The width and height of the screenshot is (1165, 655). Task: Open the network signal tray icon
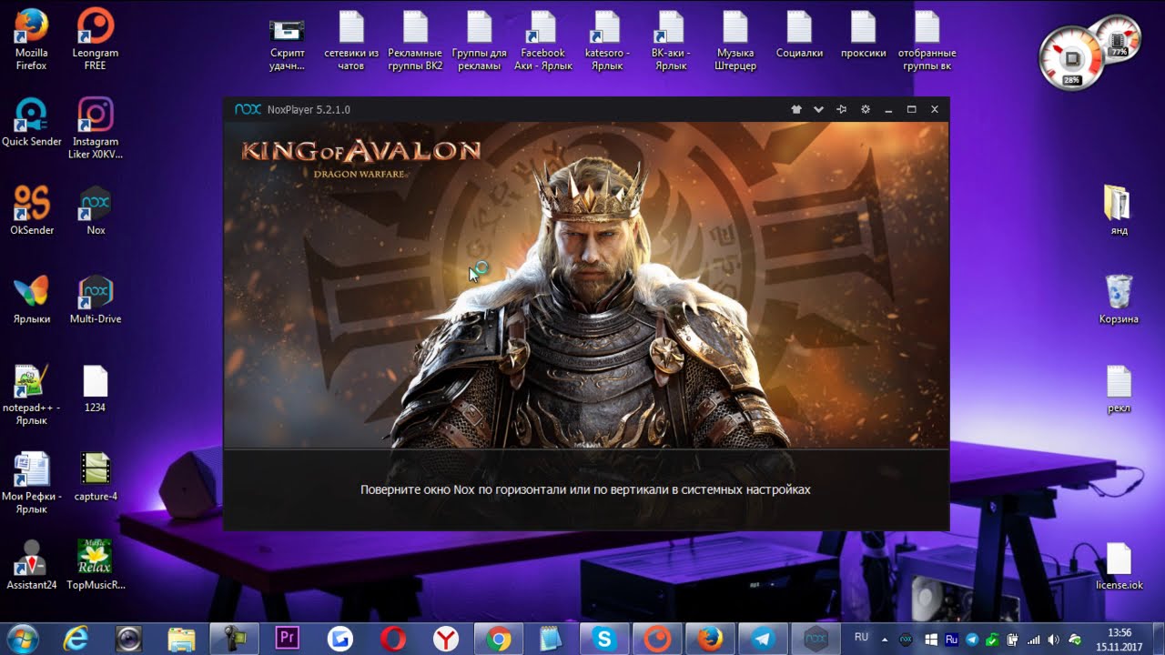click(1034, 640)
